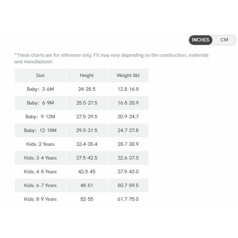The width and height of the screenshot is (238, 238).
Task: Click the Size column header
Action: pyautogui.click(x=40, y=75)
